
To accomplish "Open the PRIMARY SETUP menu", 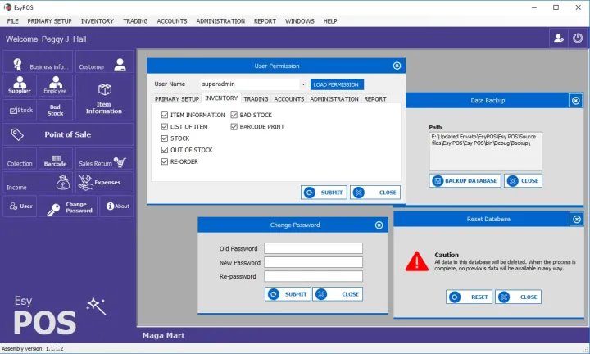I will [49, 21].
